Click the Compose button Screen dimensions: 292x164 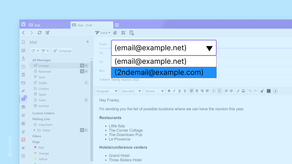click(62, 51)
